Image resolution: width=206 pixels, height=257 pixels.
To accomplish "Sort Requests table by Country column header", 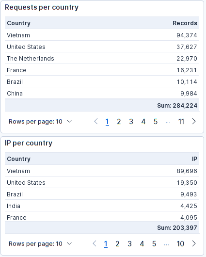I will [x=19, y=23].
